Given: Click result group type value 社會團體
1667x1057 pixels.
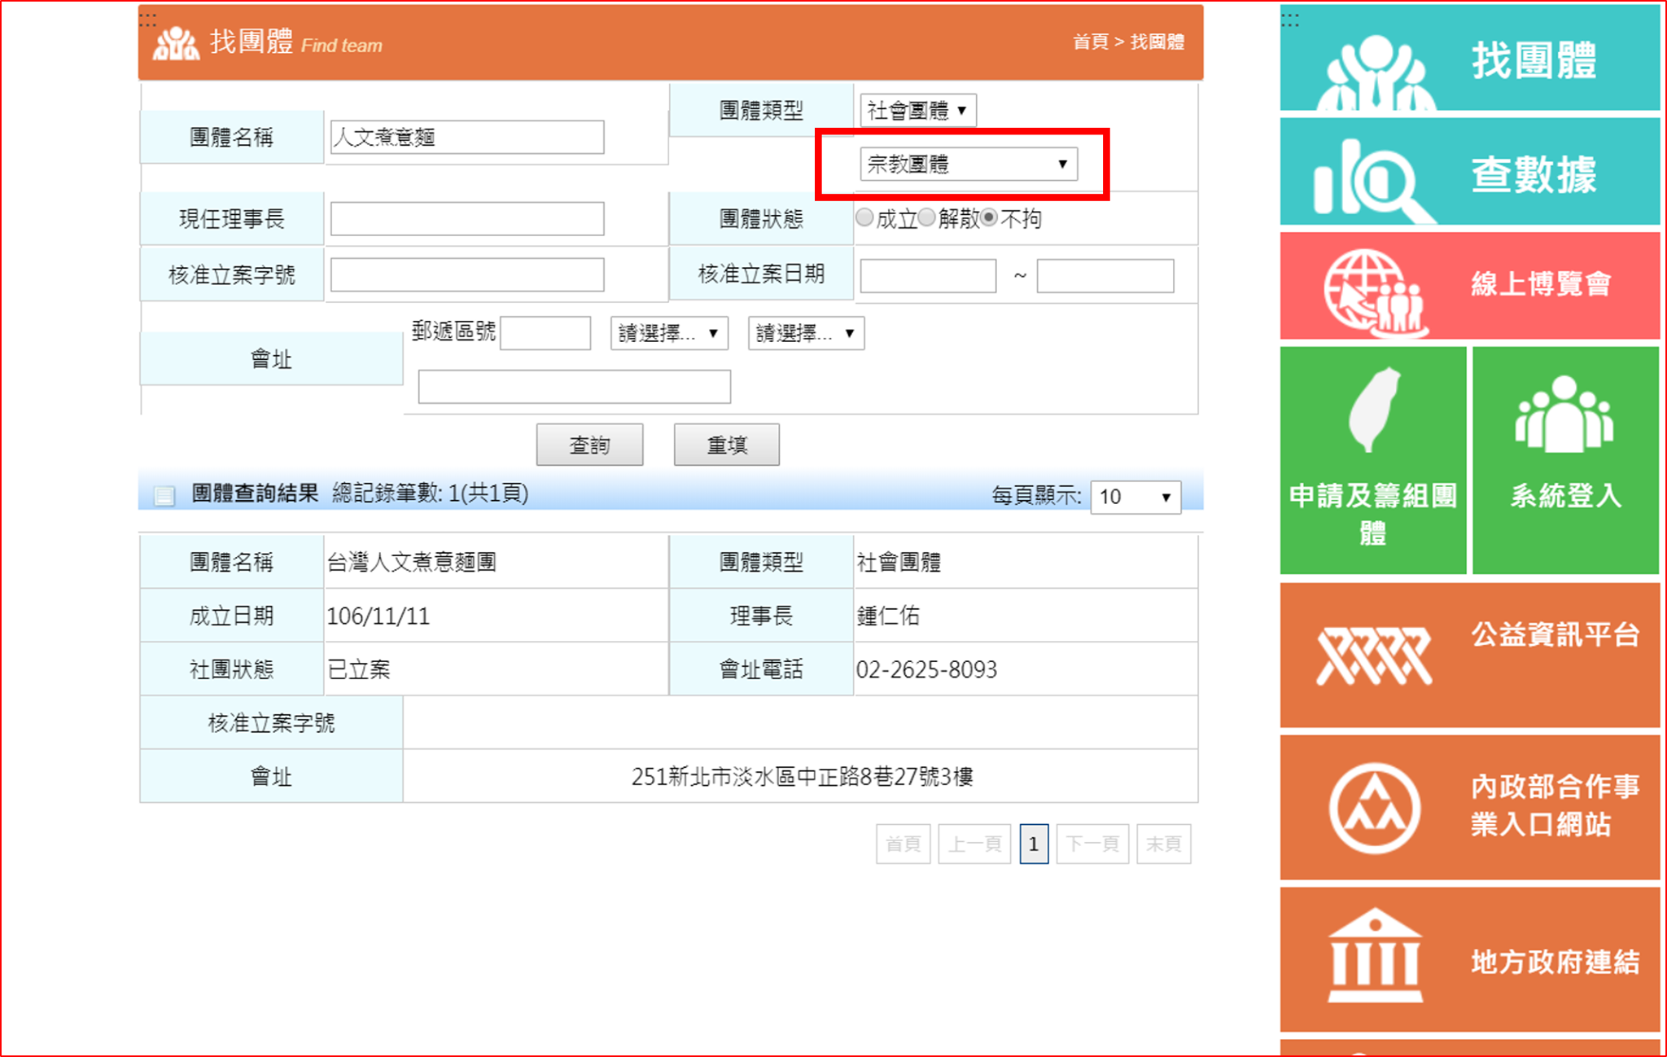Looking at the screenshot, I should pyautogui.click(x=899, y=562).
